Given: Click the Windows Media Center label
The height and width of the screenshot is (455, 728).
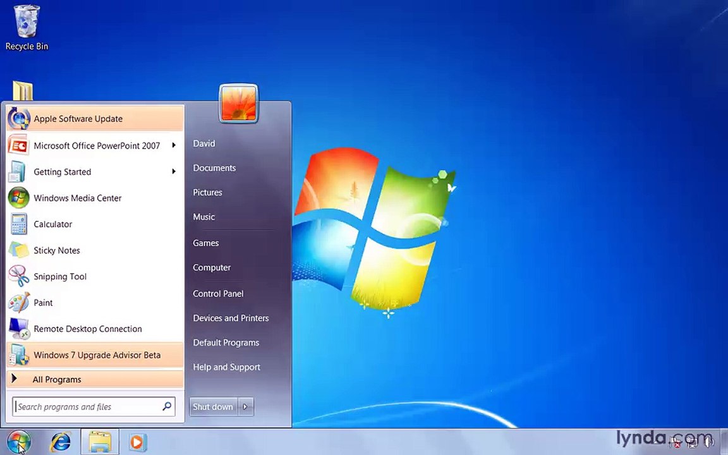Looking at the screenshot, I should click(x=78, y=198).
